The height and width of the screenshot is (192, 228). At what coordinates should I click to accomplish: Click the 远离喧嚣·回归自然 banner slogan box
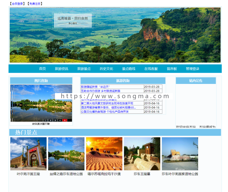coord(73,20)
